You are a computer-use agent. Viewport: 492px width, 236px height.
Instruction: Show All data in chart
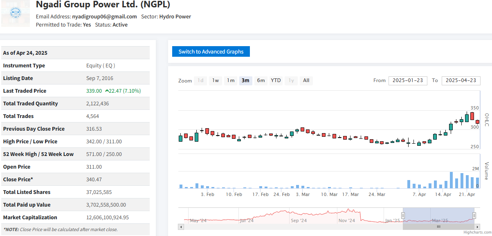(x=306, y=80)
